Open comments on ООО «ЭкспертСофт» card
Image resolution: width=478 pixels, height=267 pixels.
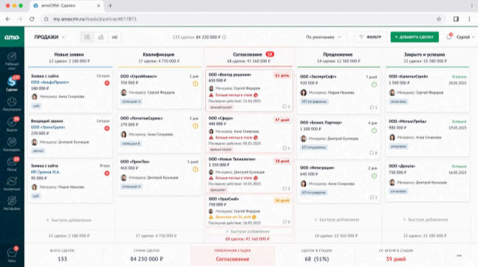click(373, 108)
